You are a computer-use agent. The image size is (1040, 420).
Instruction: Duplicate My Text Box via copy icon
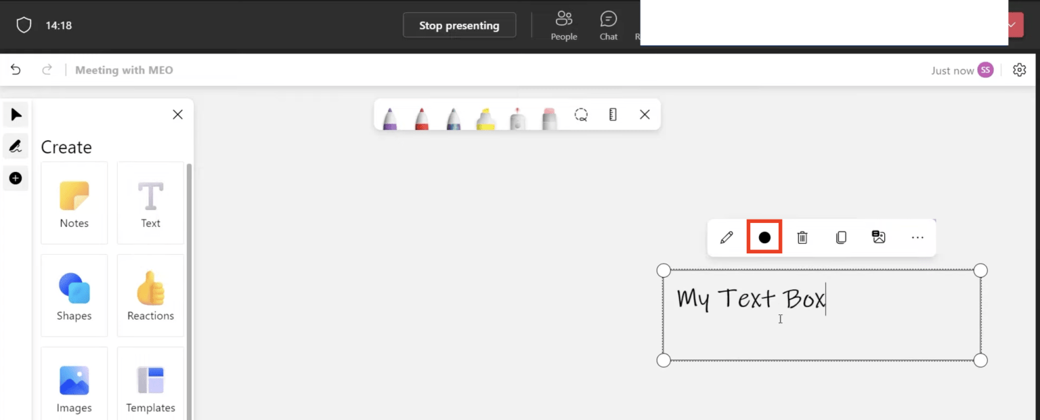click(x=841, y=237)
